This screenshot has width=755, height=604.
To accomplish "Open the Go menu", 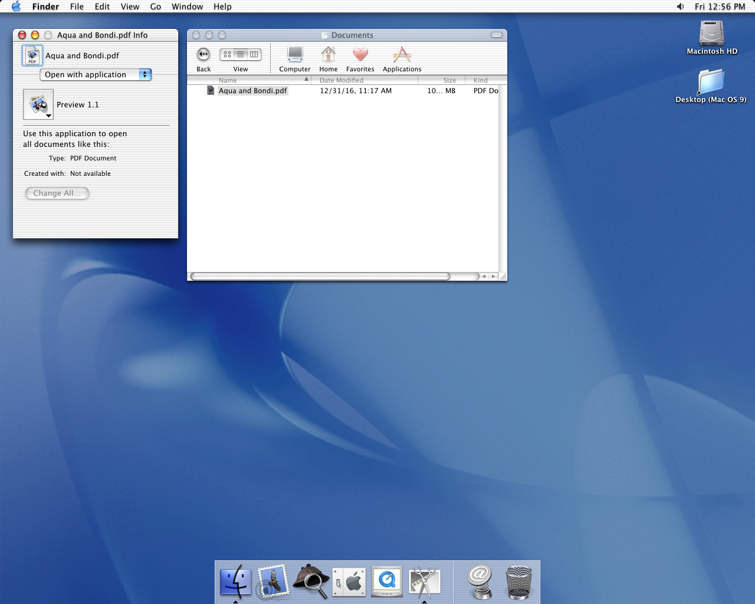I will pyautogui.click(x=156, y=6).
